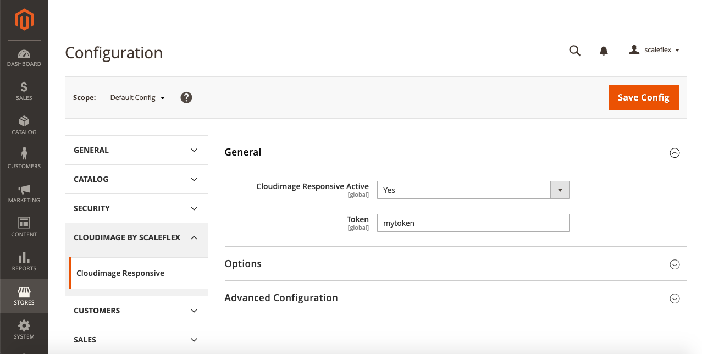The width and height of the screenshot is (702, 354).
Task: Open the Dashboard from the sidebar
Action: point(24,58)
